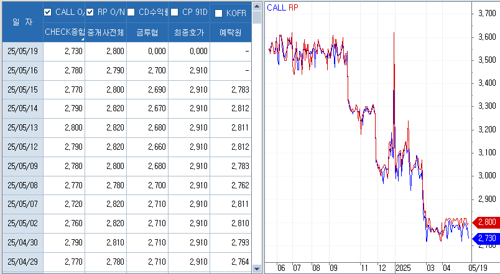Click the table scrollbar down arrow
Image resolution: width=500 pixels, height=274 pixels.
point(256,268)
